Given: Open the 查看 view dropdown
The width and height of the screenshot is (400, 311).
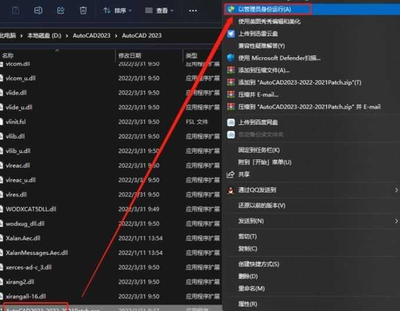Looking at the screenshot, I should tap(159, 11).
